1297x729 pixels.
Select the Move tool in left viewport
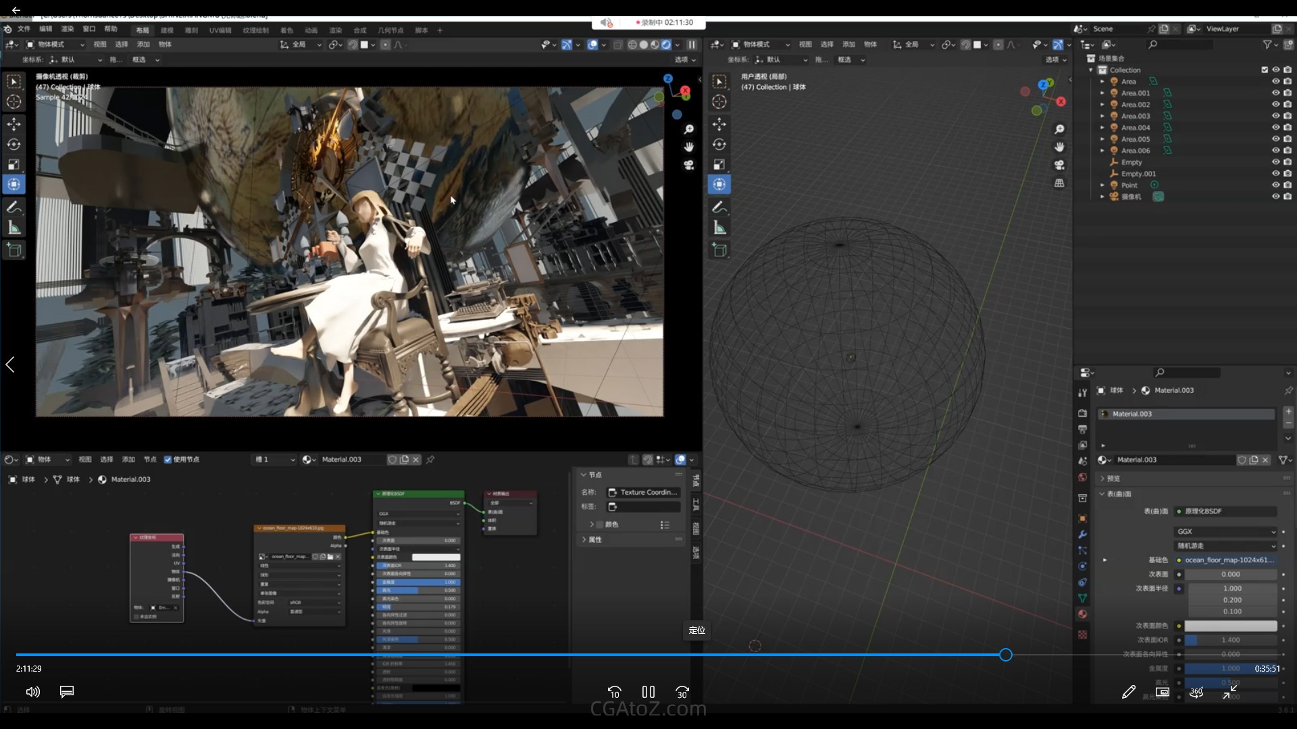14,124
